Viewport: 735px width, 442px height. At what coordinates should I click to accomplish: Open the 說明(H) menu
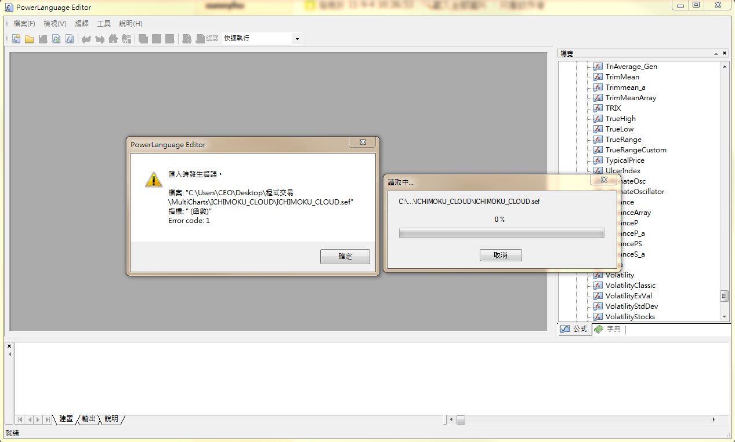point(131,24)
